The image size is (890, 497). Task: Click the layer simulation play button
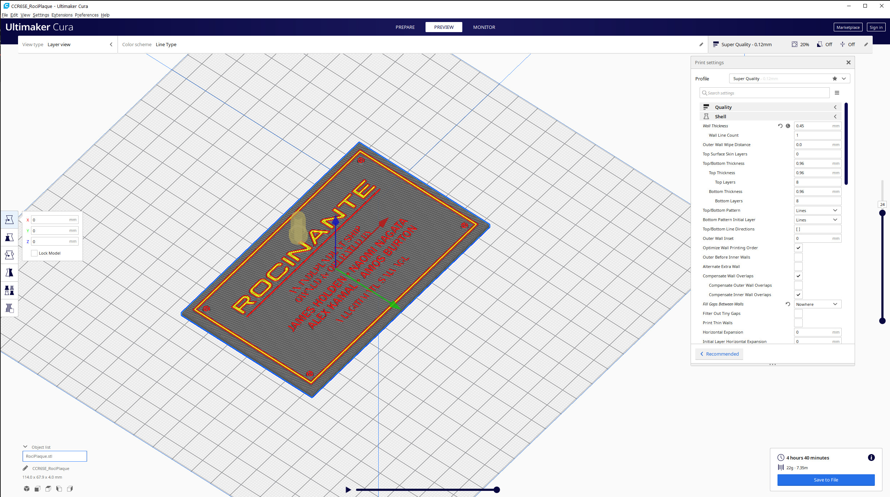click(348, 490)
